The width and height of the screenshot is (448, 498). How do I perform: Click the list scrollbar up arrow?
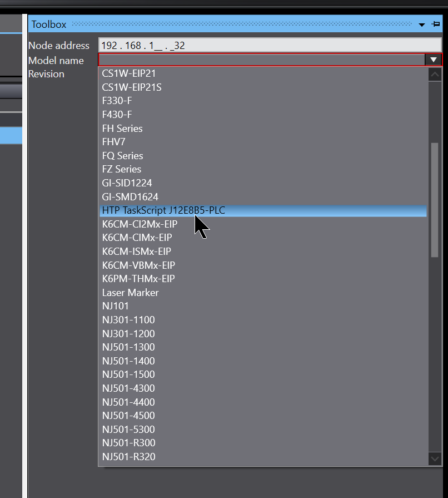[x=435, y=75]
